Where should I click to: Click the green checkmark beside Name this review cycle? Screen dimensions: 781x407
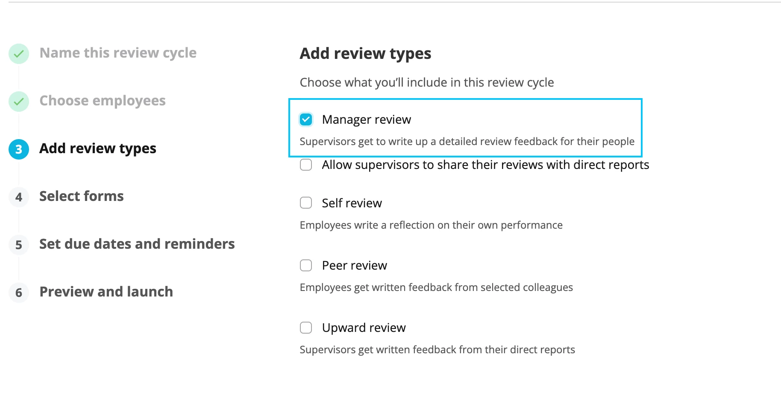(19, 54)
